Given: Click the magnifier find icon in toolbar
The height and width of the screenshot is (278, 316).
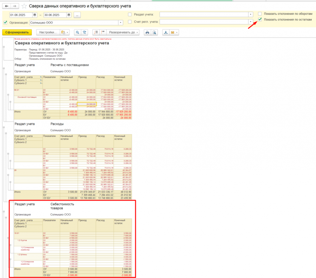Looking at the screenshot, I should [77, 32].
